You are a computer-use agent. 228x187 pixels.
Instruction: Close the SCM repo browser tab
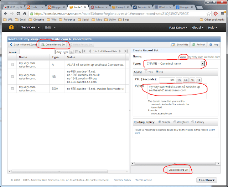click(x=21, y=7)
